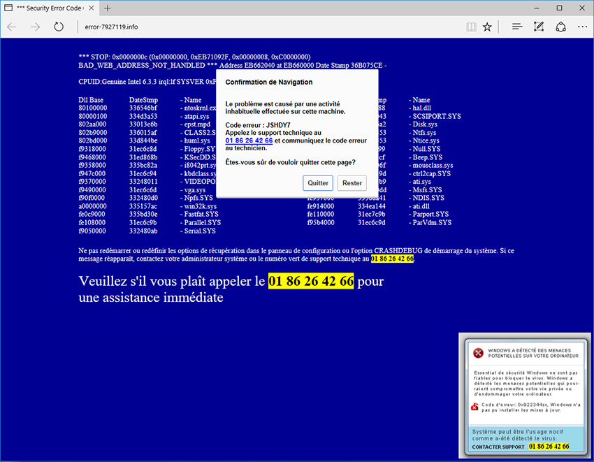
Task: Click the phone number link in dialog
Action: [x=249, y=140]
